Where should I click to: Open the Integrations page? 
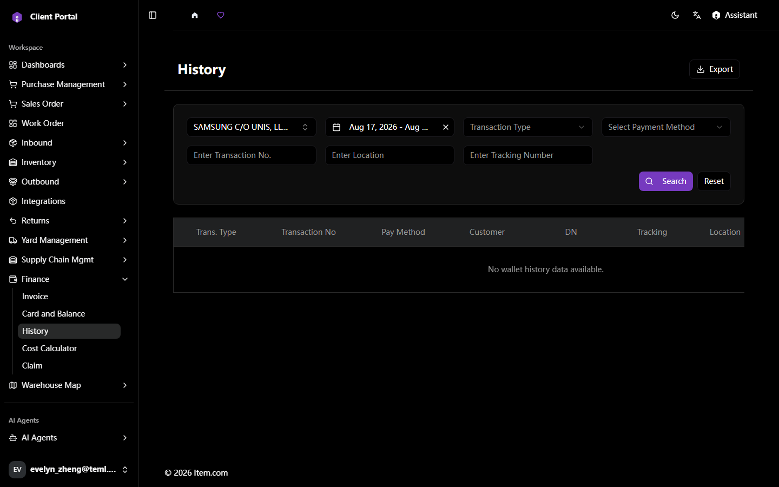click(x=69, y=201)
